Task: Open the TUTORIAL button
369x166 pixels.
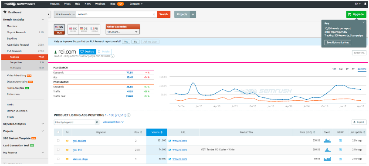Action: pyautogui.click(x=359, y=53)
